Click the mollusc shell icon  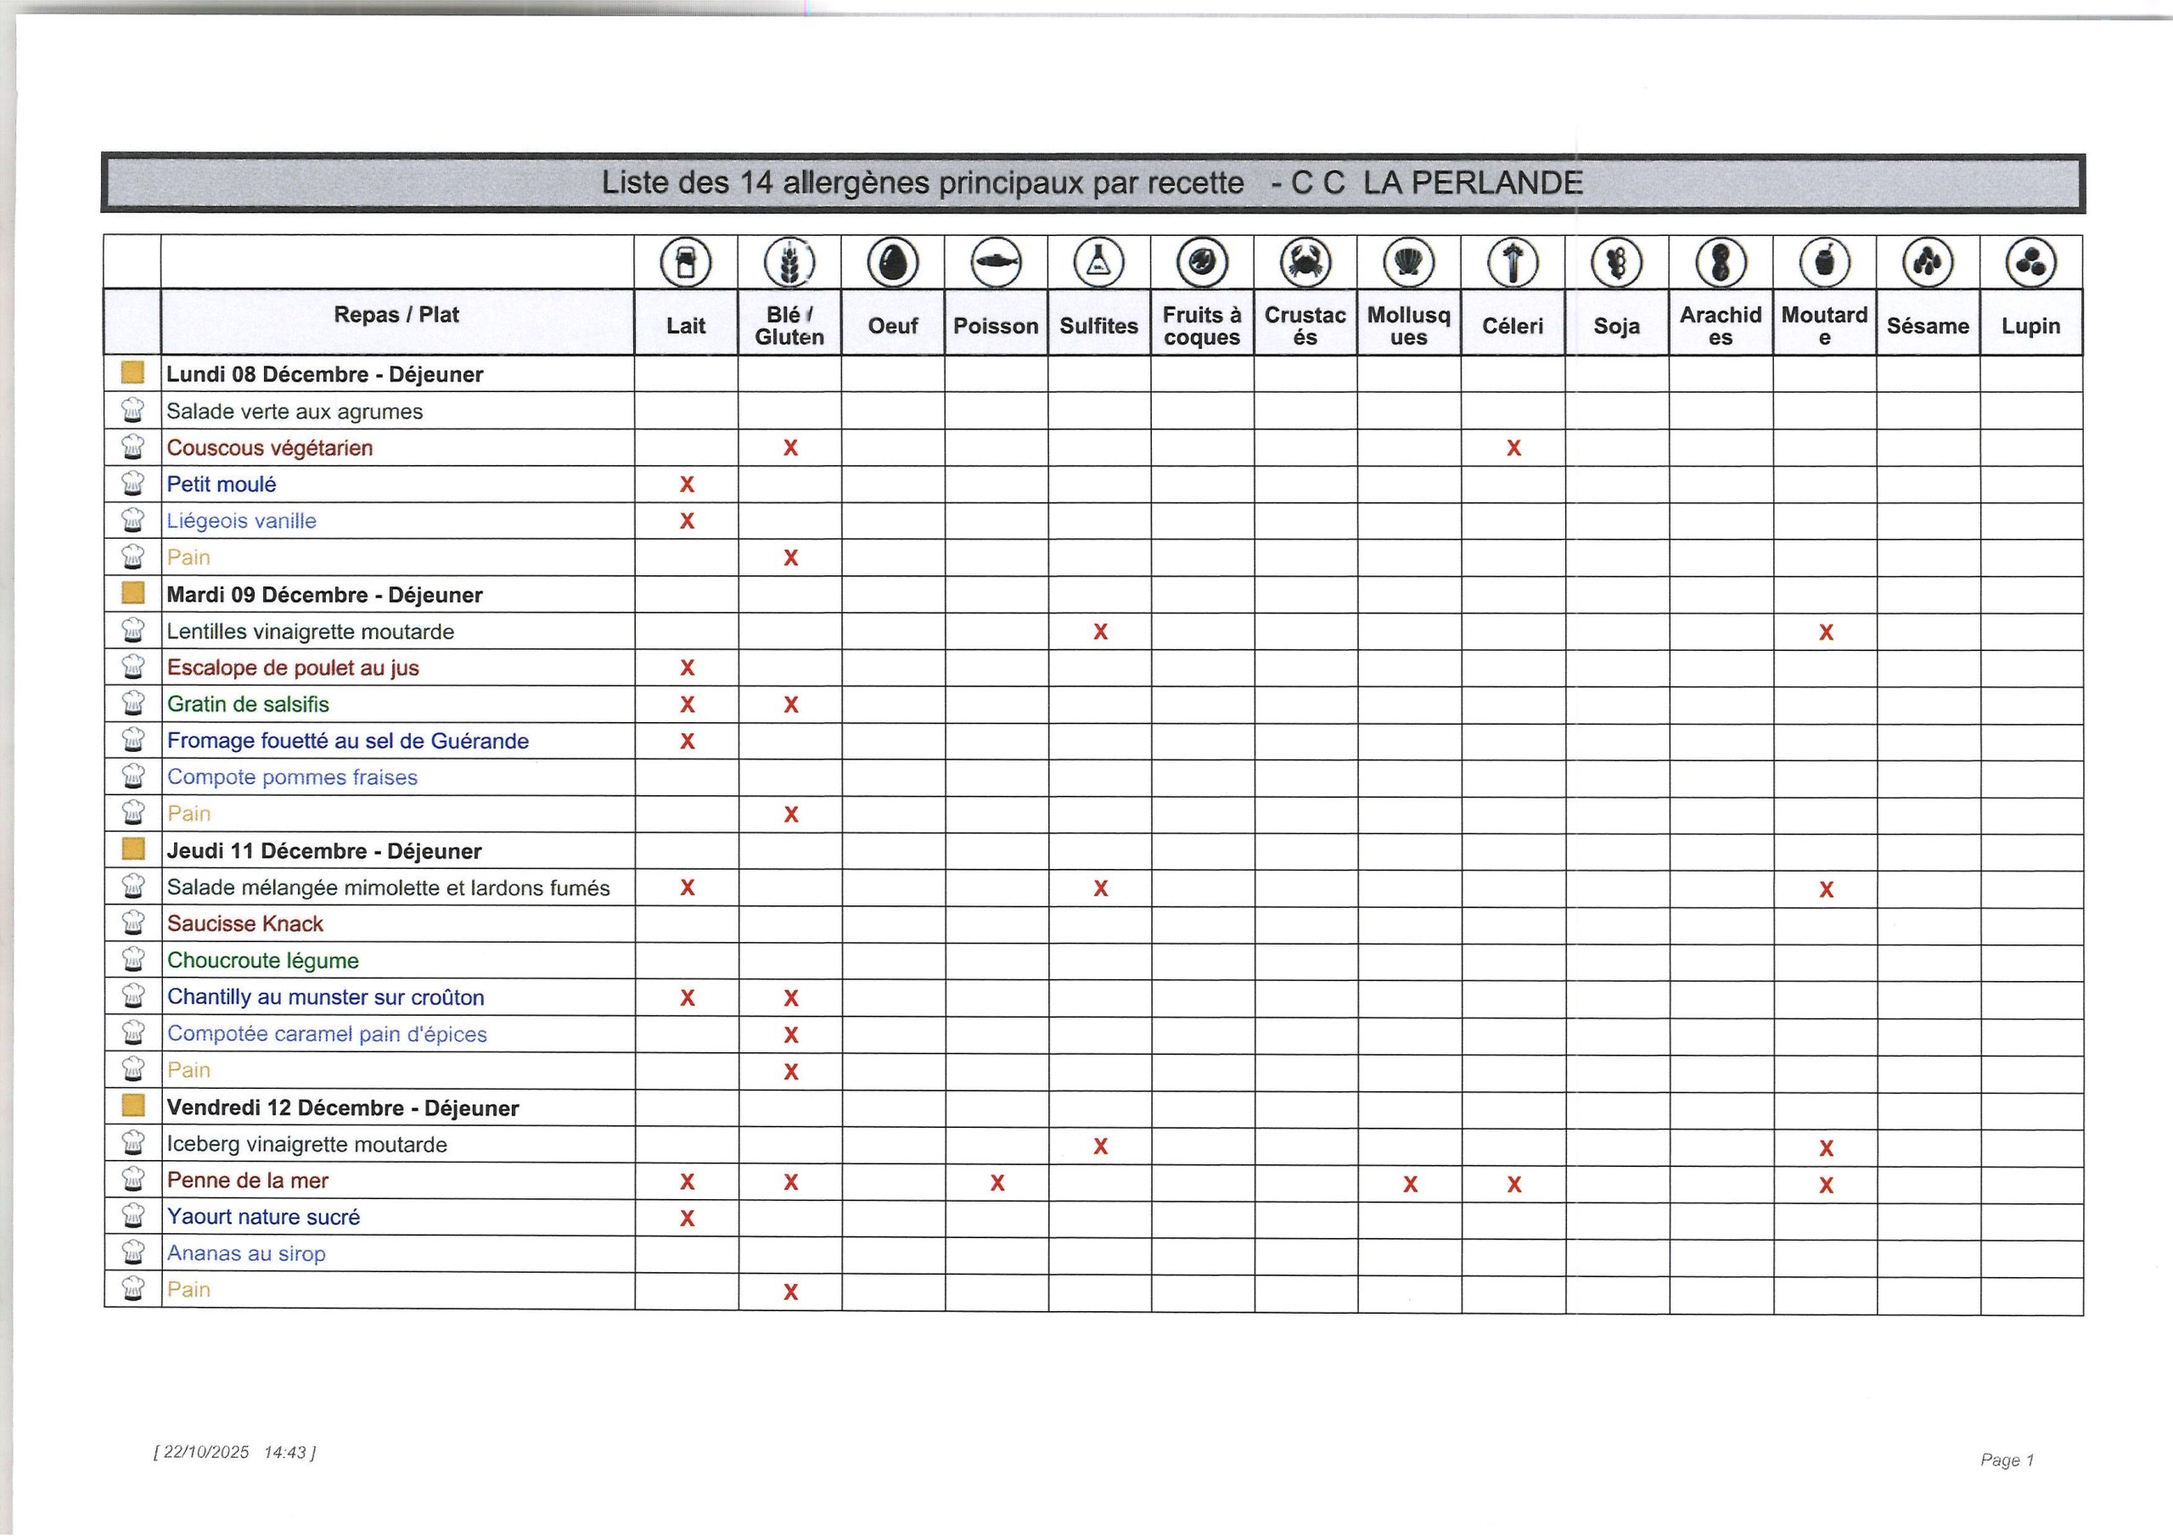tap(1408, 262)
